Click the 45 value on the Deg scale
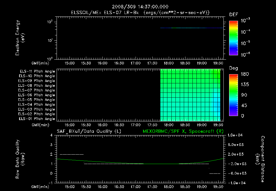Image resolution: width=276 pixels, height=191 pixels. click(244, 105)
